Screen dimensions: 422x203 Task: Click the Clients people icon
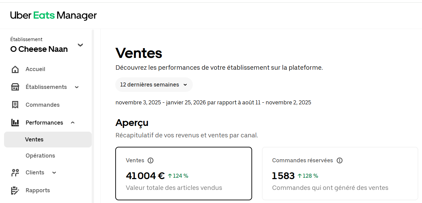pyautogui.click(x=15, y=173)
